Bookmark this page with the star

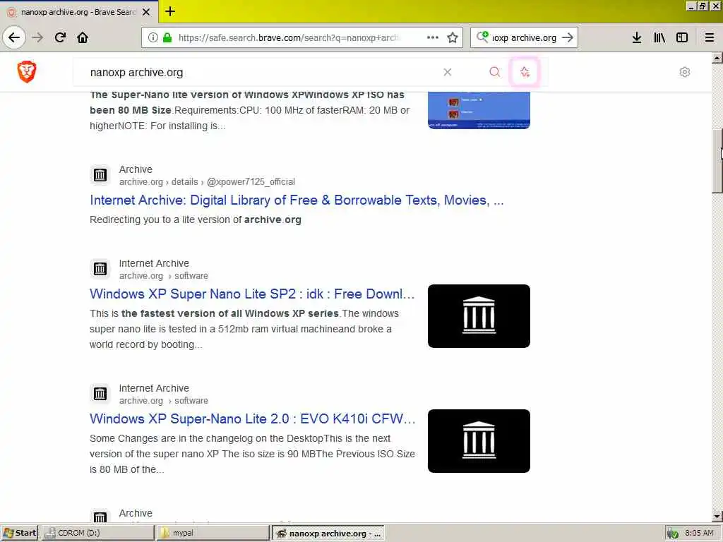[453, 37]
